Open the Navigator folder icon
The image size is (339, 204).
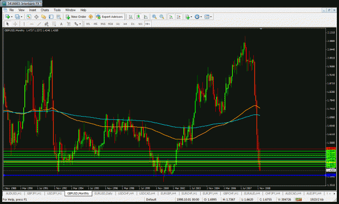(x=44, y=17)
